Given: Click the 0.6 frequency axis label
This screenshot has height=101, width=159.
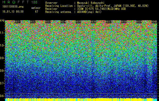Looking at the screenshot, I should 2,96.
